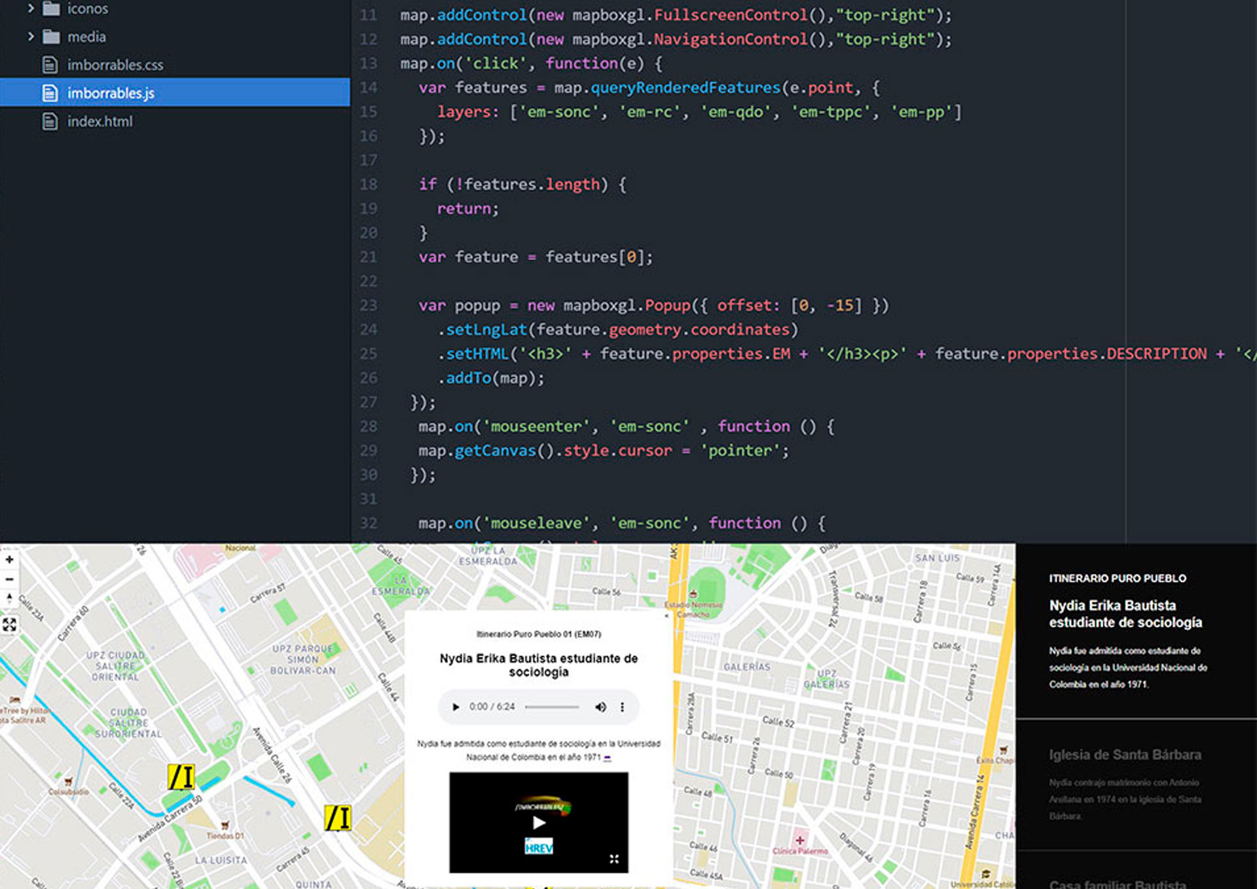Close the map popup window
The width and height of the screenshot is (1257, 889).
[666, 616]
